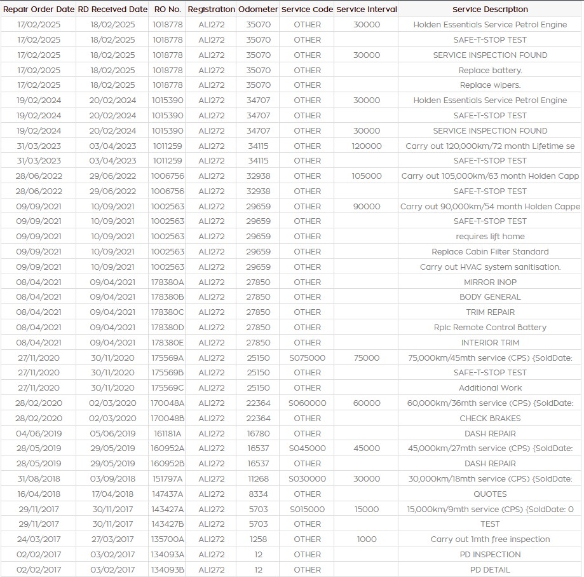Select the 'requires lift home' cell

[x=490, y=236]
